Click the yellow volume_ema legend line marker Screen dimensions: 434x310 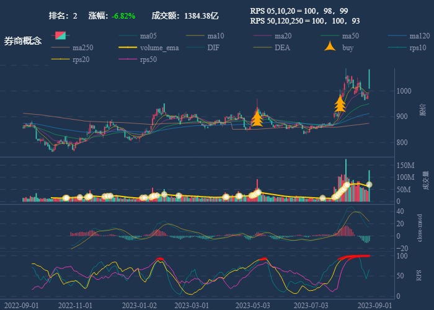click(128, 48)
